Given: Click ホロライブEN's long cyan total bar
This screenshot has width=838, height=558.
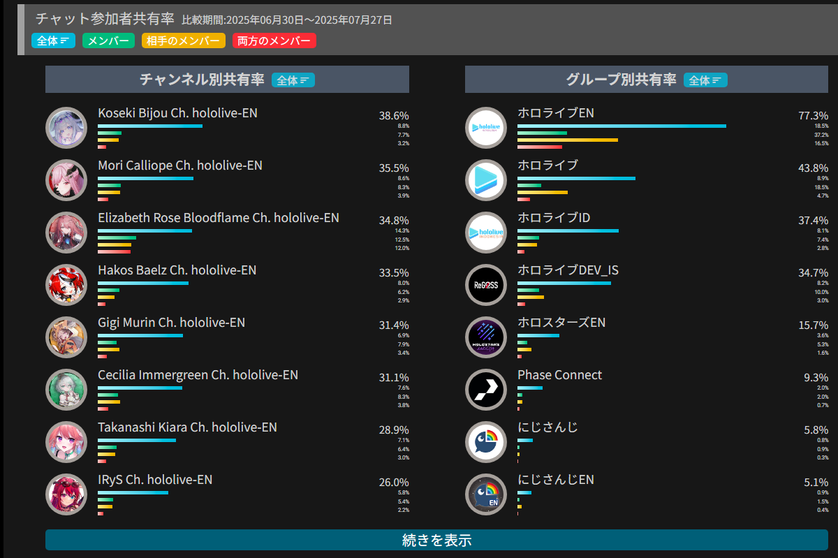Looking at the screenshot, I should tap(622, 126).
